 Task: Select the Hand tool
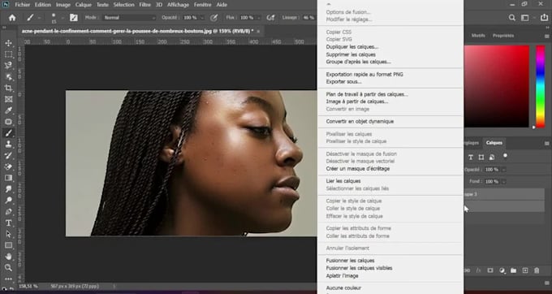pyautogui.click(x=8, y=257)
